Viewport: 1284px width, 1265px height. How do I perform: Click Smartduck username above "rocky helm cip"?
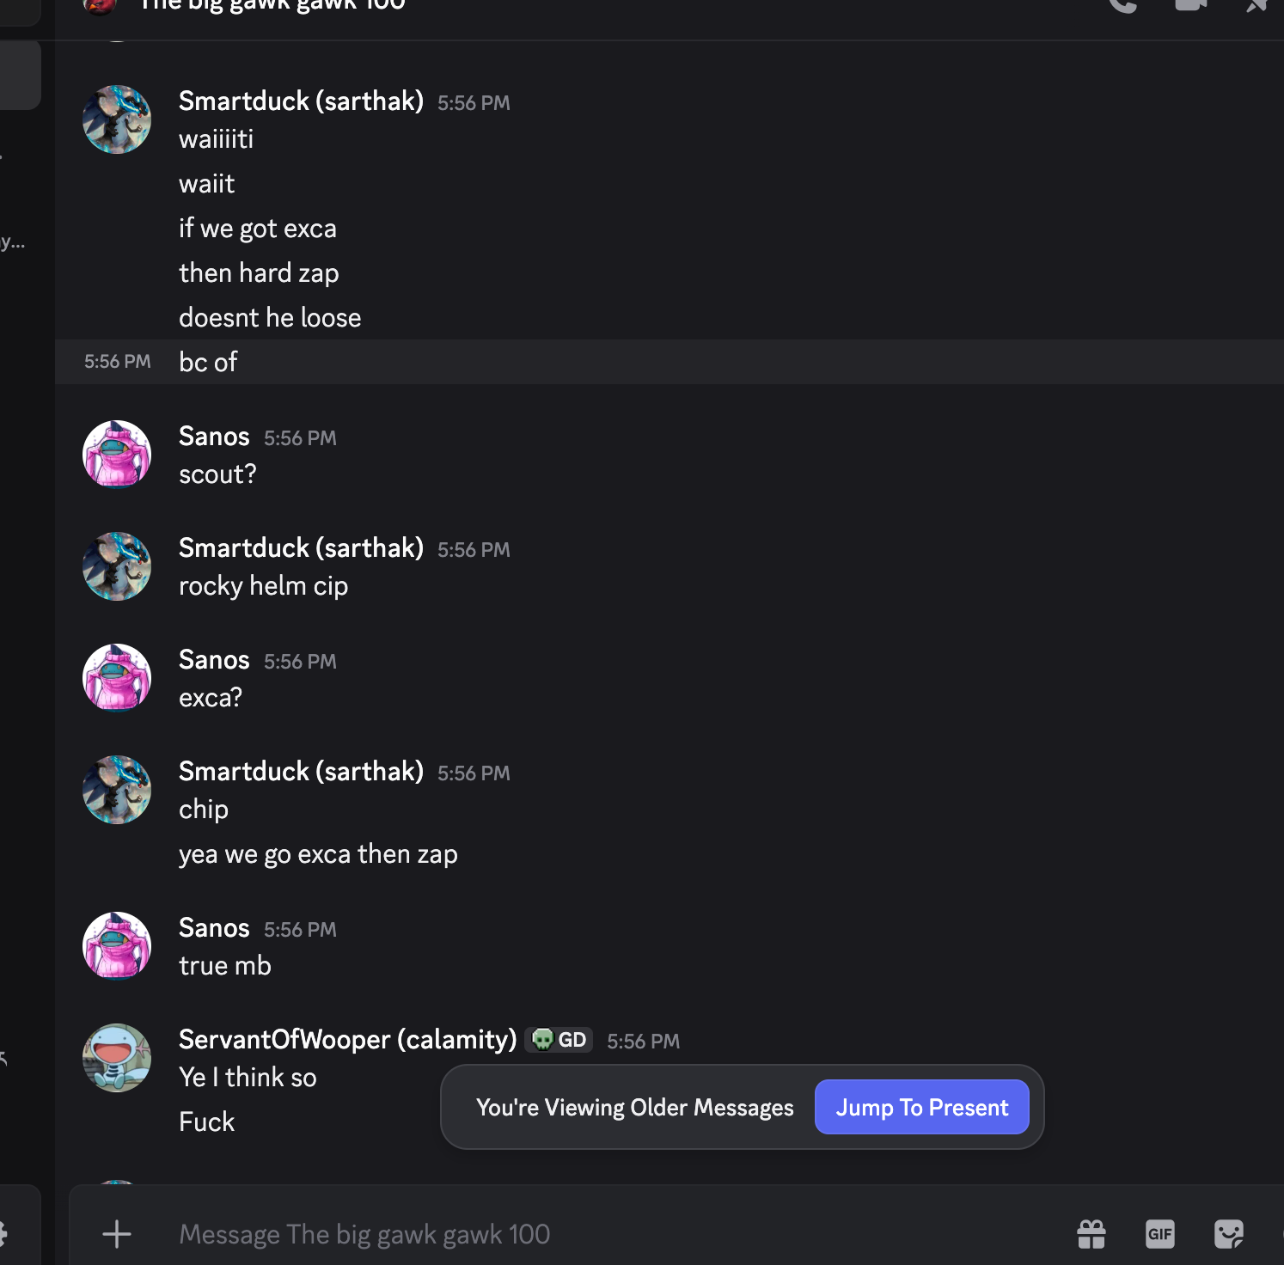coord(301,548)
